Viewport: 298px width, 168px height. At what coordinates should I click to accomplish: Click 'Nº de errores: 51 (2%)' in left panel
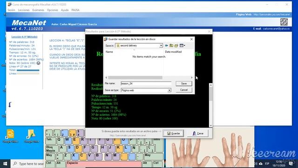point(24,56)
